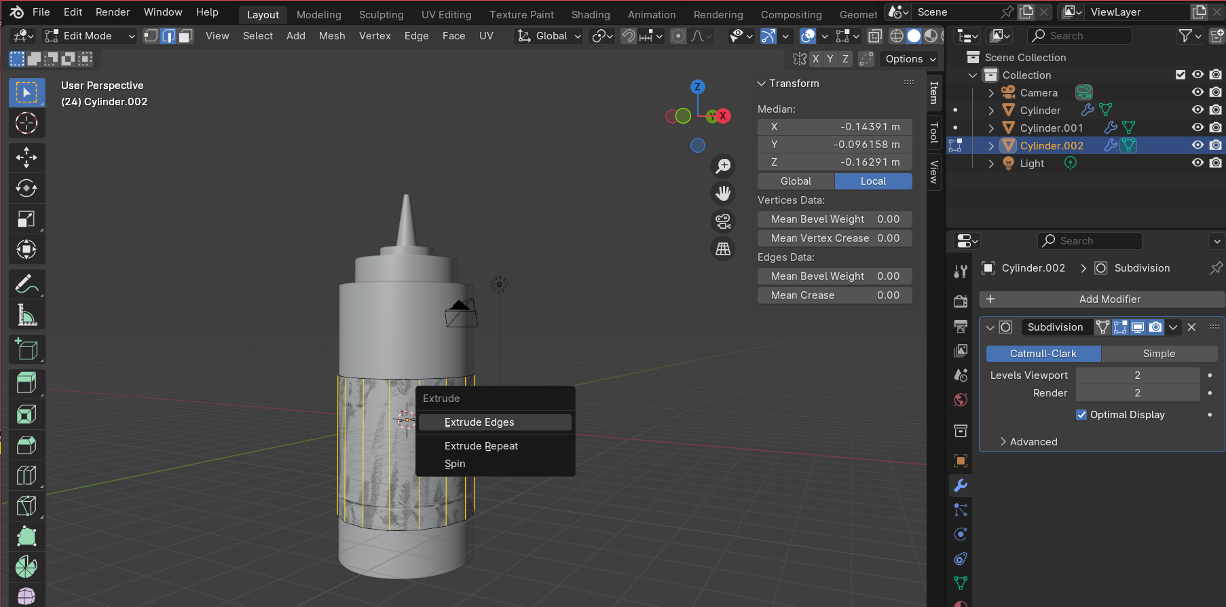This screenshot has height=607, width=1226.
Task: Hide Cylinder.001 via its eye icon
Action: click(1198, 128)
